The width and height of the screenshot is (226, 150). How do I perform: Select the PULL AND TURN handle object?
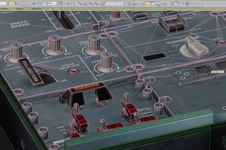click(x=31, y=72)
